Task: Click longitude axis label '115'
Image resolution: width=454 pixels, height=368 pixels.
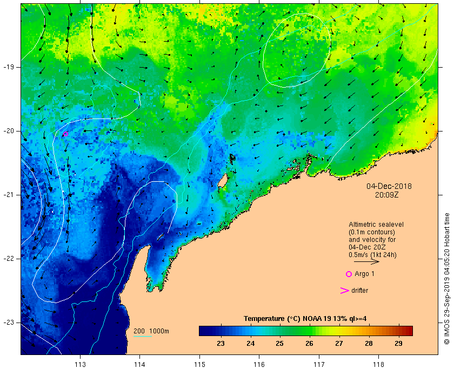Action: pyautogui.click(x=199, y=365)
